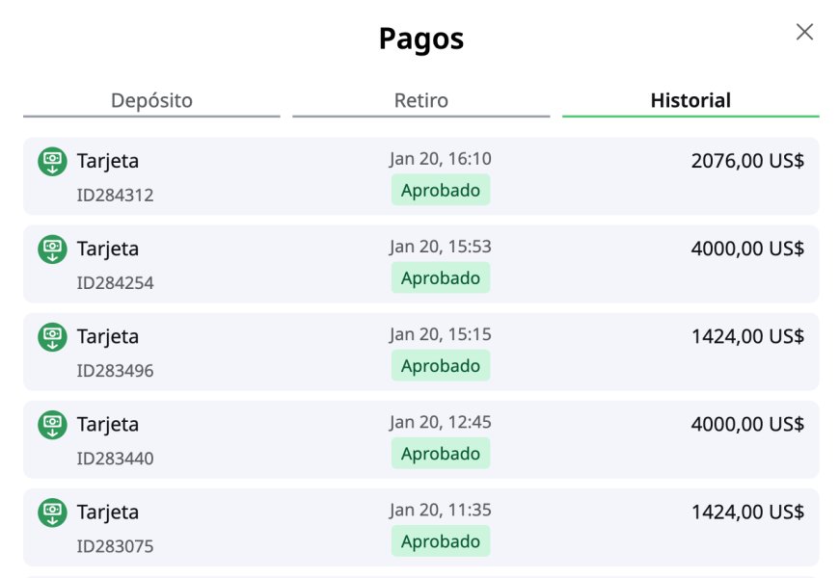
Task: Click deposit icon for transaction ID283496
Action: pyautogui.click(x=52, y=337)
